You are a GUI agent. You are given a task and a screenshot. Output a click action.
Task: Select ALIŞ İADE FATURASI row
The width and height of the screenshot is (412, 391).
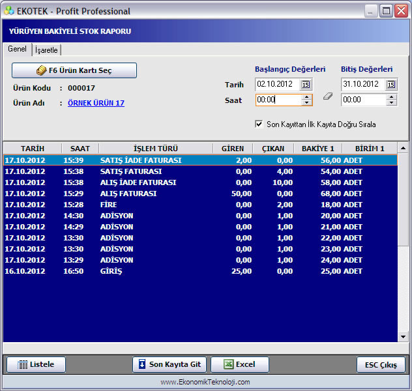coord(201,182)
